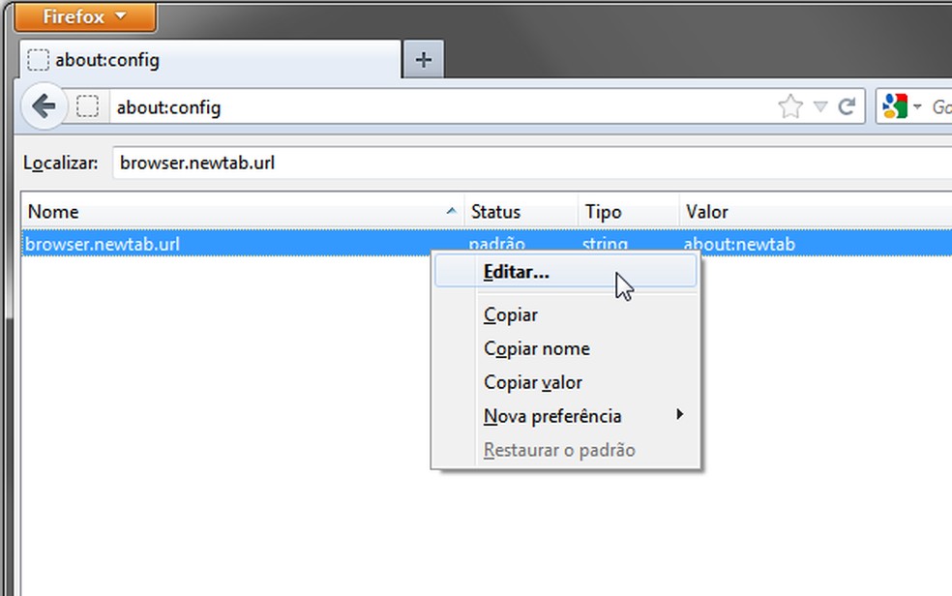Open the orange Firefox menu button
The height and width of the screenshot is (596, 952).
tap(85, 16)
